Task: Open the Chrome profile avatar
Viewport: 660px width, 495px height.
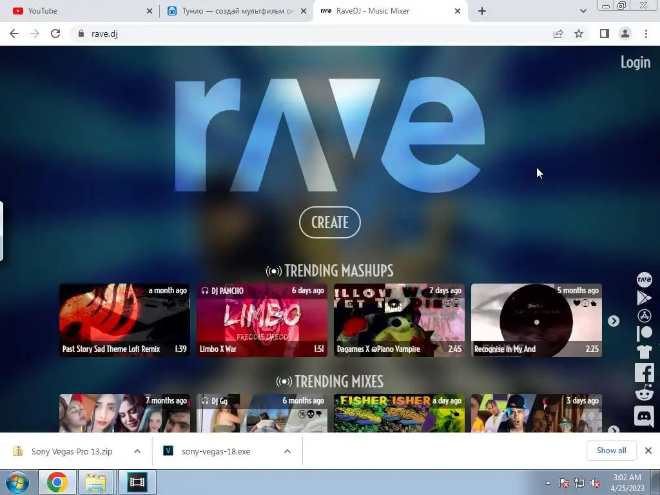Action: [625, 34]
